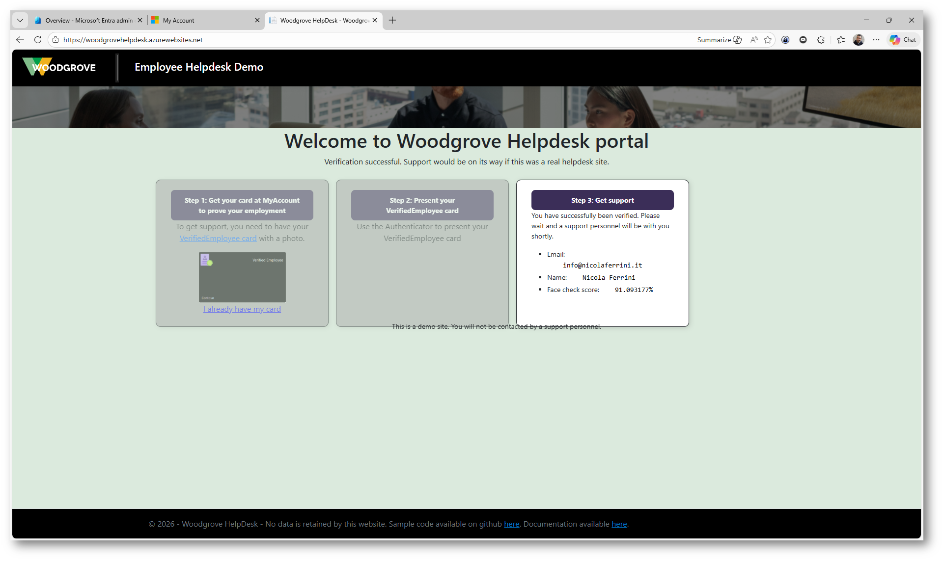Click the browser back arrow
Image resolution: width=944 pixels, height=561 pixels.
click(20, 40)
